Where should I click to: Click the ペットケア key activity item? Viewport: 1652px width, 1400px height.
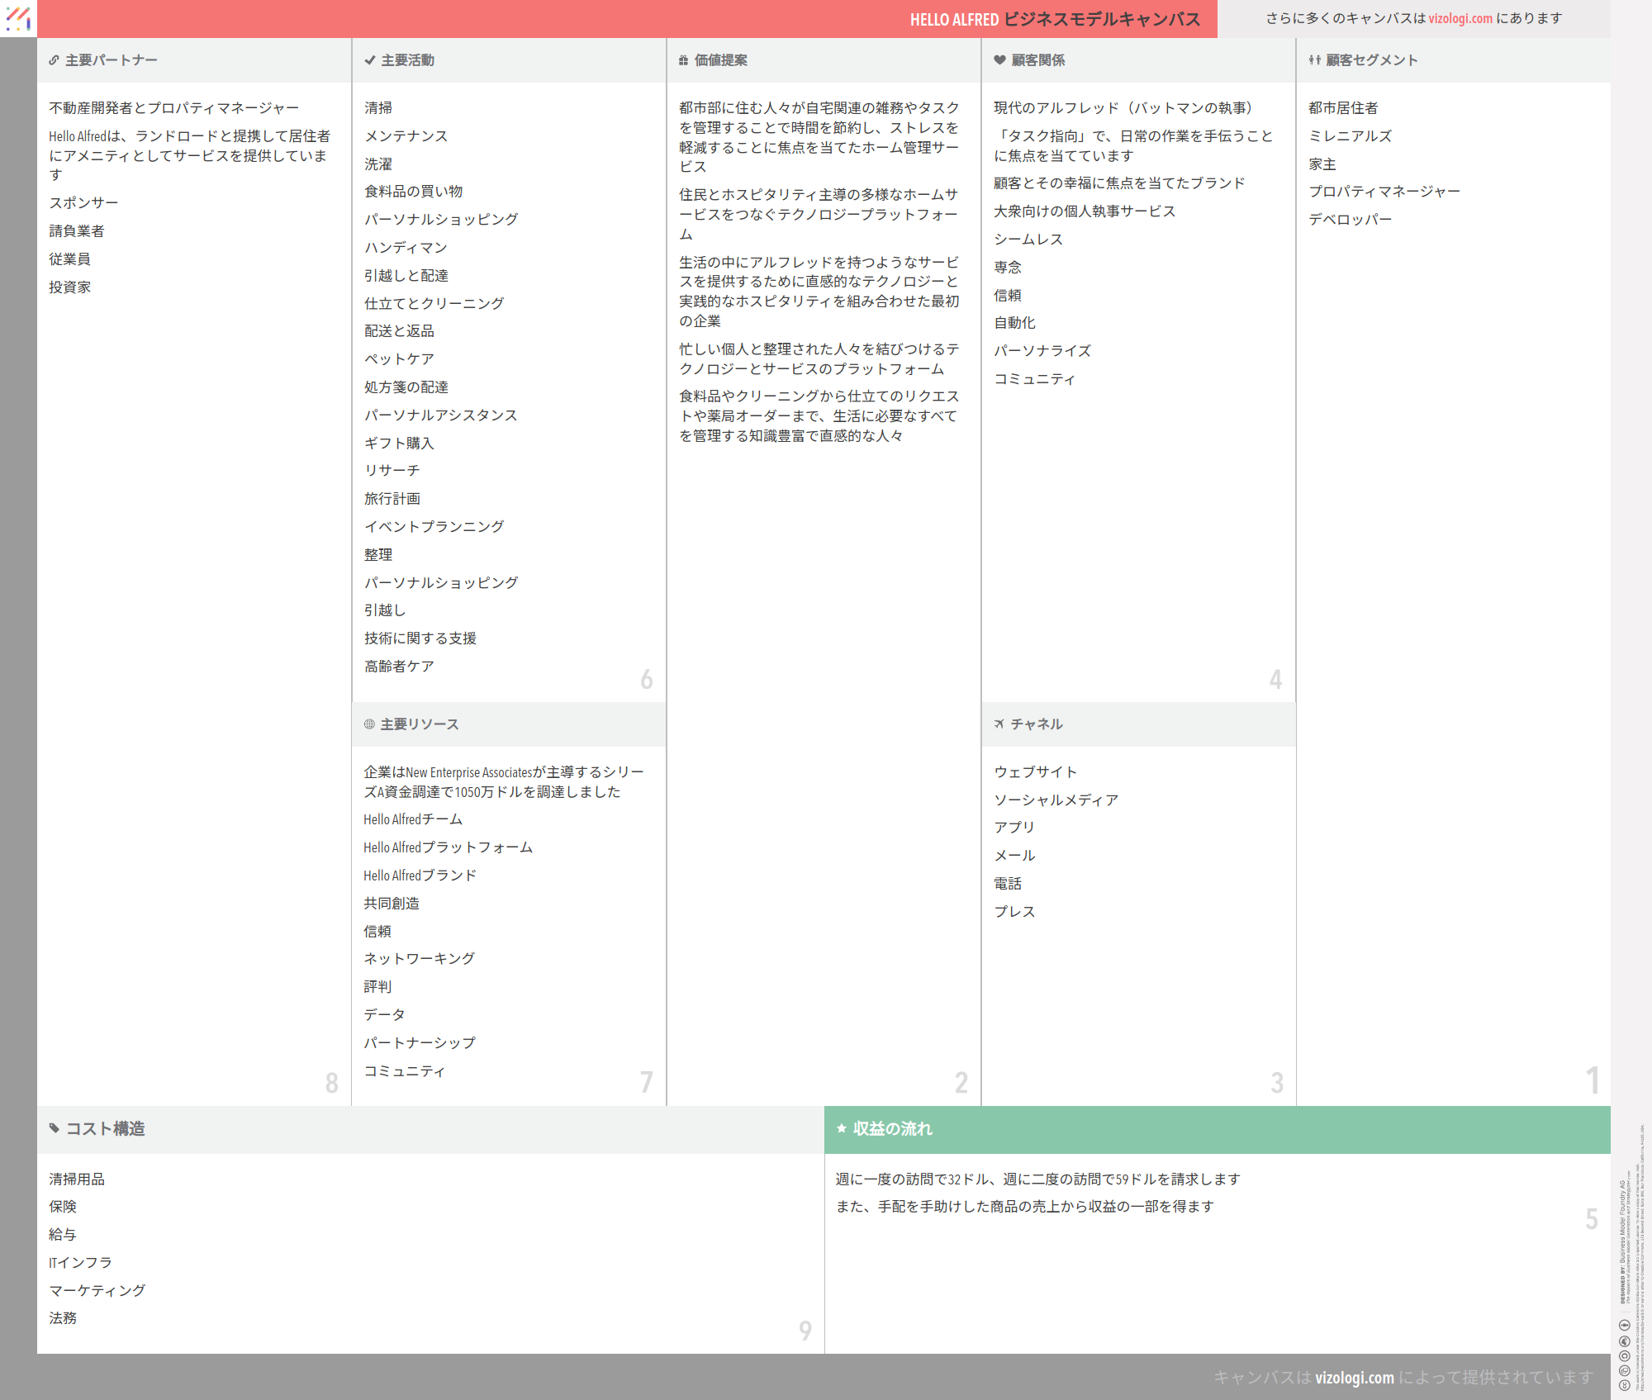pos(399,359)
